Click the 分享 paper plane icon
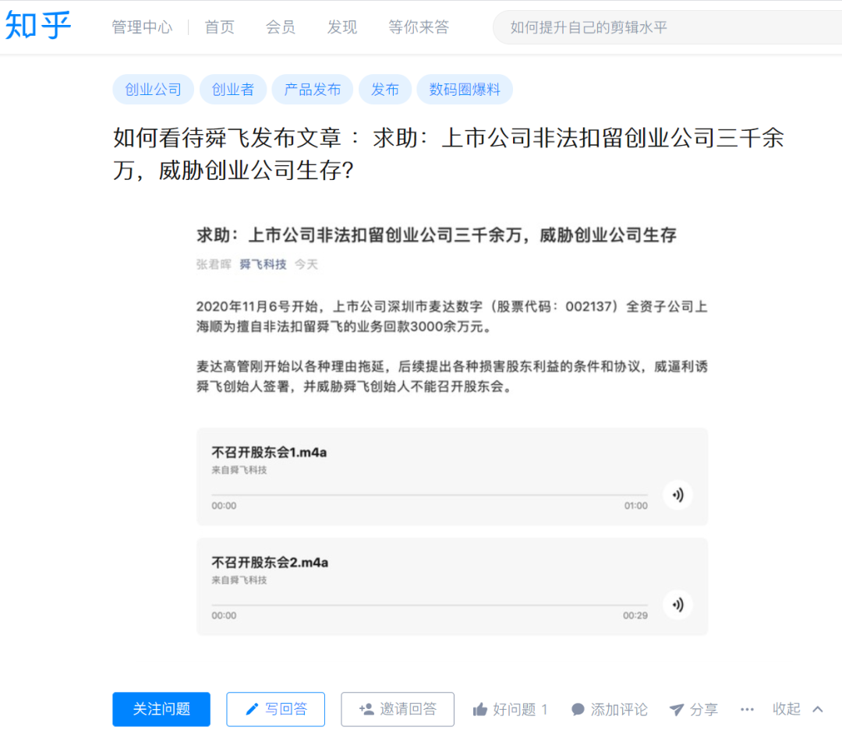The width and height of the screenshot is (842, 734). click(677, 710)
